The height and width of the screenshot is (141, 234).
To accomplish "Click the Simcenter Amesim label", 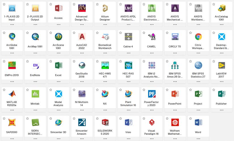I will point(81,132).
